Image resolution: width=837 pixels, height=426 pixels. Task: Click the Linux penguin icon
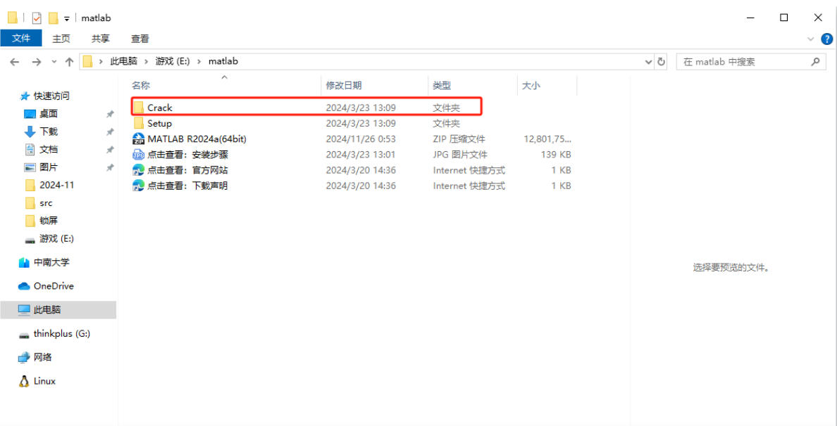(23, 381)
